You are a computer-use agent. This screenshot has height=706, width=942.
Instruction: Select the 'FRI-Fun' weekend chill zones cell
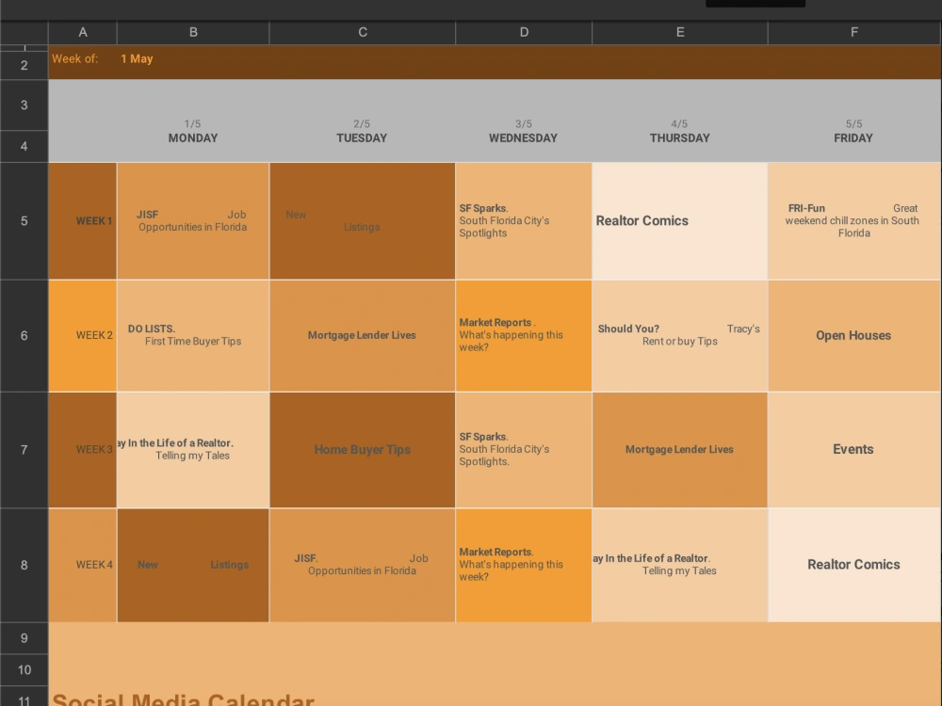coord(854,221)
